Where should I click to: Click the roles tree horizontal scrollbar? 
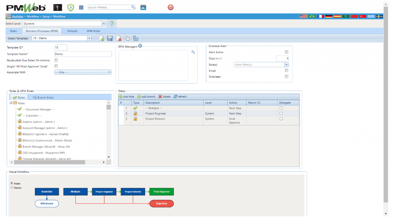tap(50, 162)
